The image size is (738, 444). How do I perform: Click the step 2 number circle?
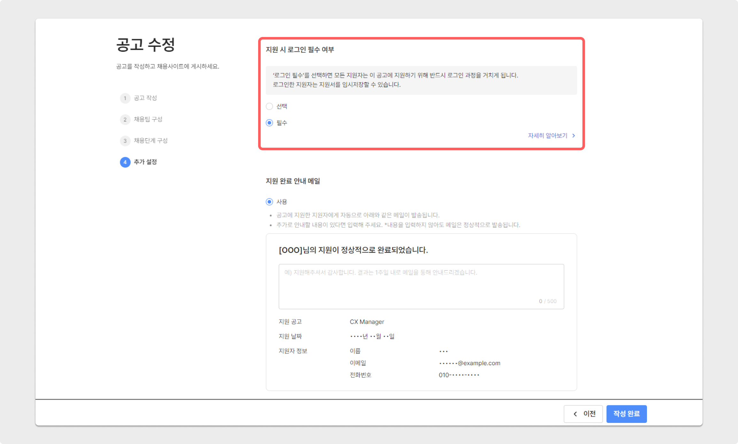click(125, 120)
